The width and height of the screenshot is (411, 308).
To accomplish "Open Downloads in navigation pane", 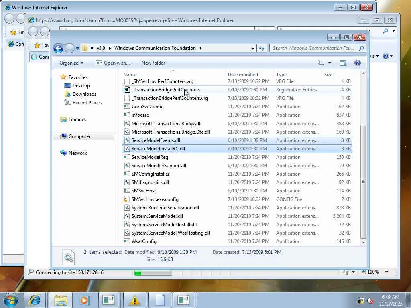I will 84,94.
